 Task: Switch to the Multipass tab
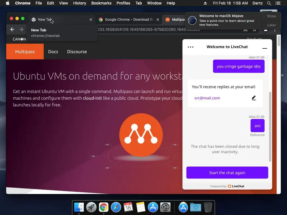175,20
